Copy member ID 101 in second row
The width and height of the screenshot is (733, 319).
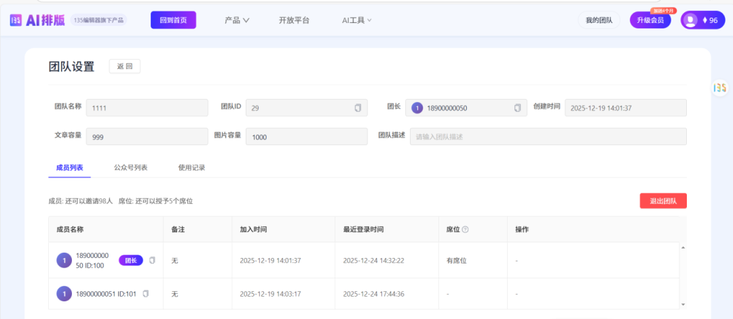[146, 294]
